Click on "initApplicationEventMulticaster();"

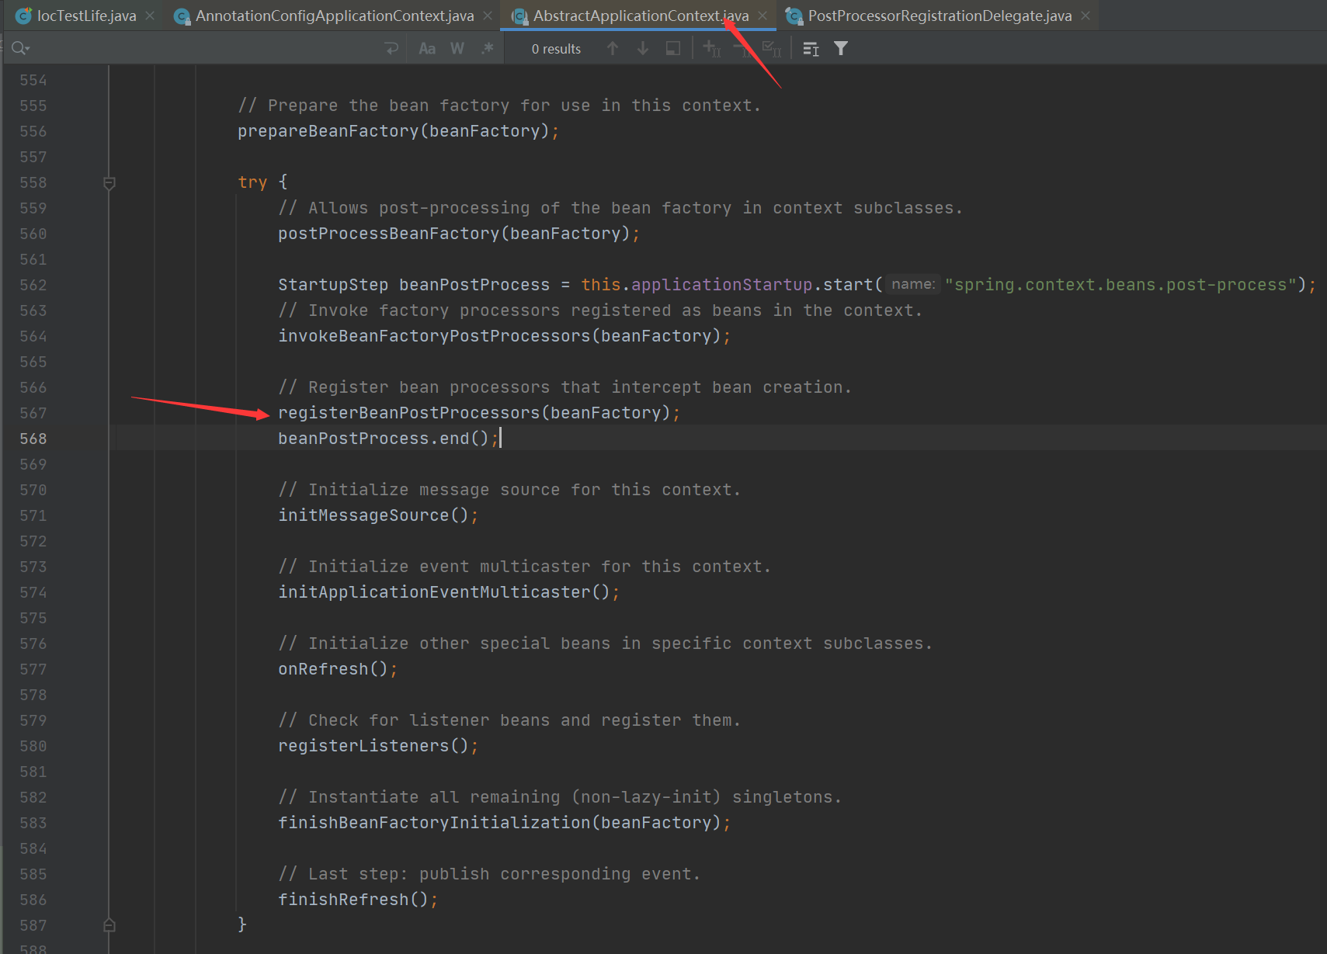tap(449, 592)
